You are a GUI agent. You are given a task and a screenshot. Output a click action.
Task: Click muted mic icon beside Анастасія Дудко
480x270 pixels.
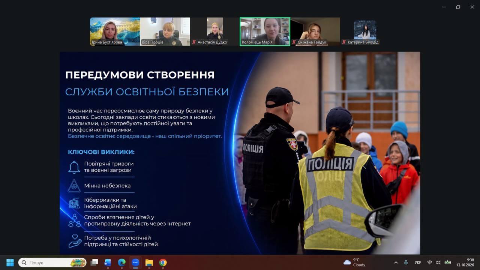click(x=194, y=42)
